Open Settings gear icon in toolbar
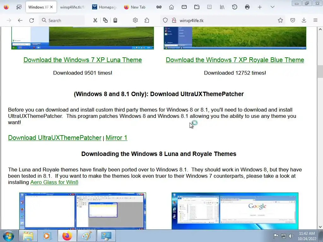The width and height of the screenshot is (323, 242). click(x=135, y=20)
